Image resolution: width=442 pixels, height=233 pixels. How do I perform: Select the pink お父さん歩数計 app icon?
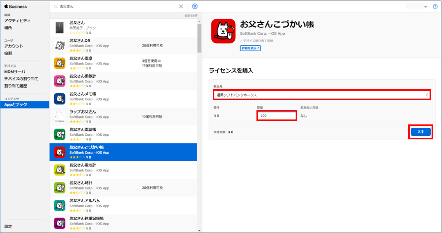point(60,81)
